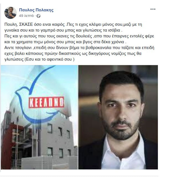The height and width of the screenshot is (177, 169).
Task: Open the '49 λεπτά' timestamp link
Action: [26, 16]
